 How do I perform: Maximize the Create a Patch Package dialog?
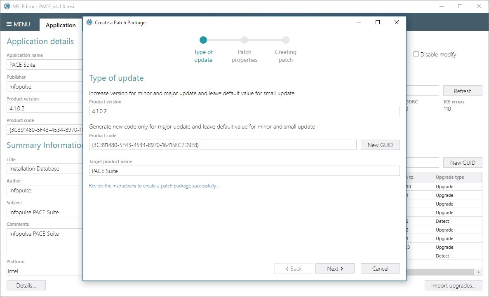378,22
